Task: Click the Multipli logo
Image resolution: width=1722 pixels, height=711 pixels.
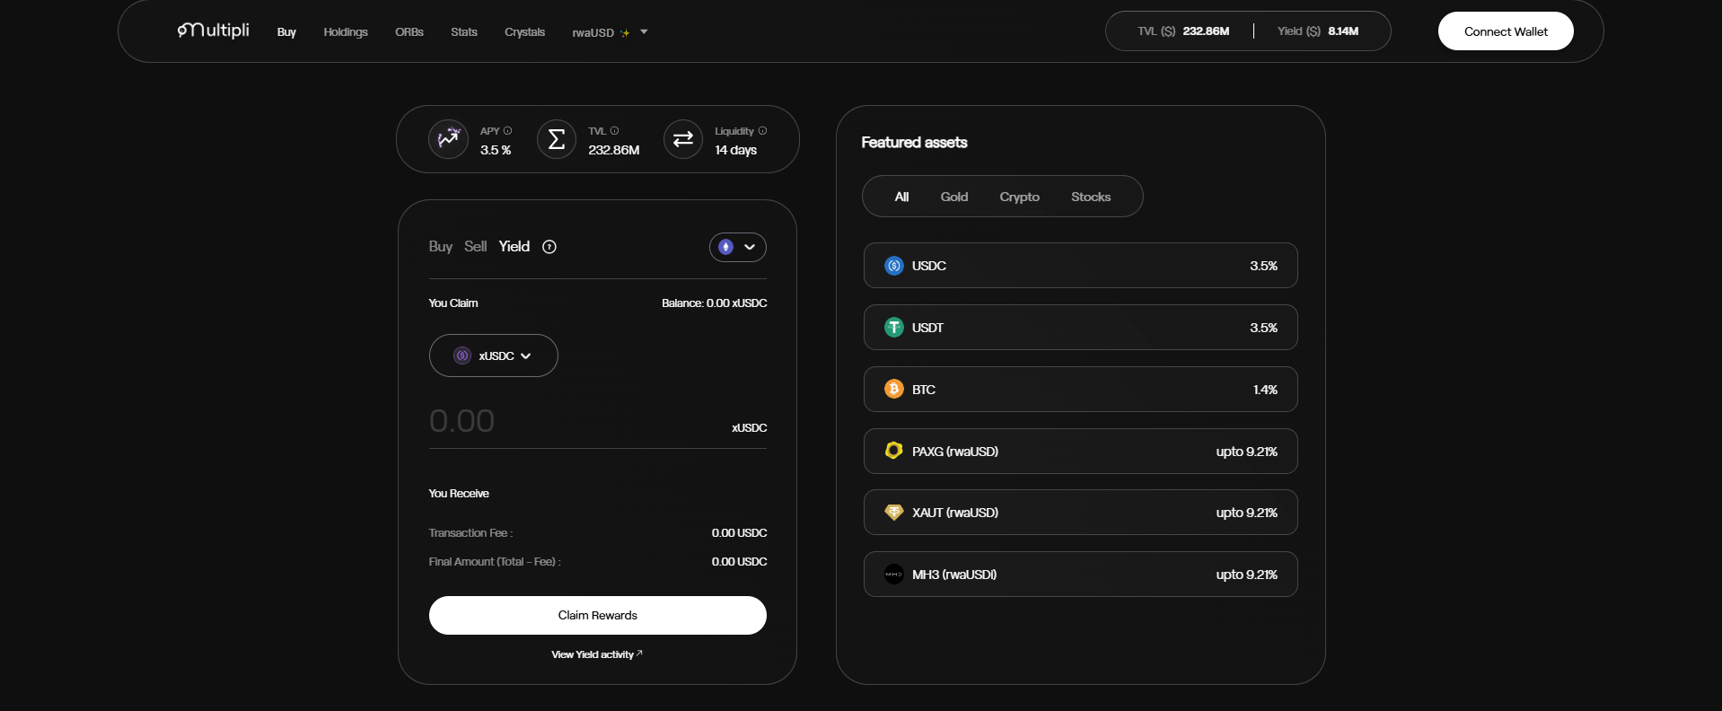Action: point(213,31)
